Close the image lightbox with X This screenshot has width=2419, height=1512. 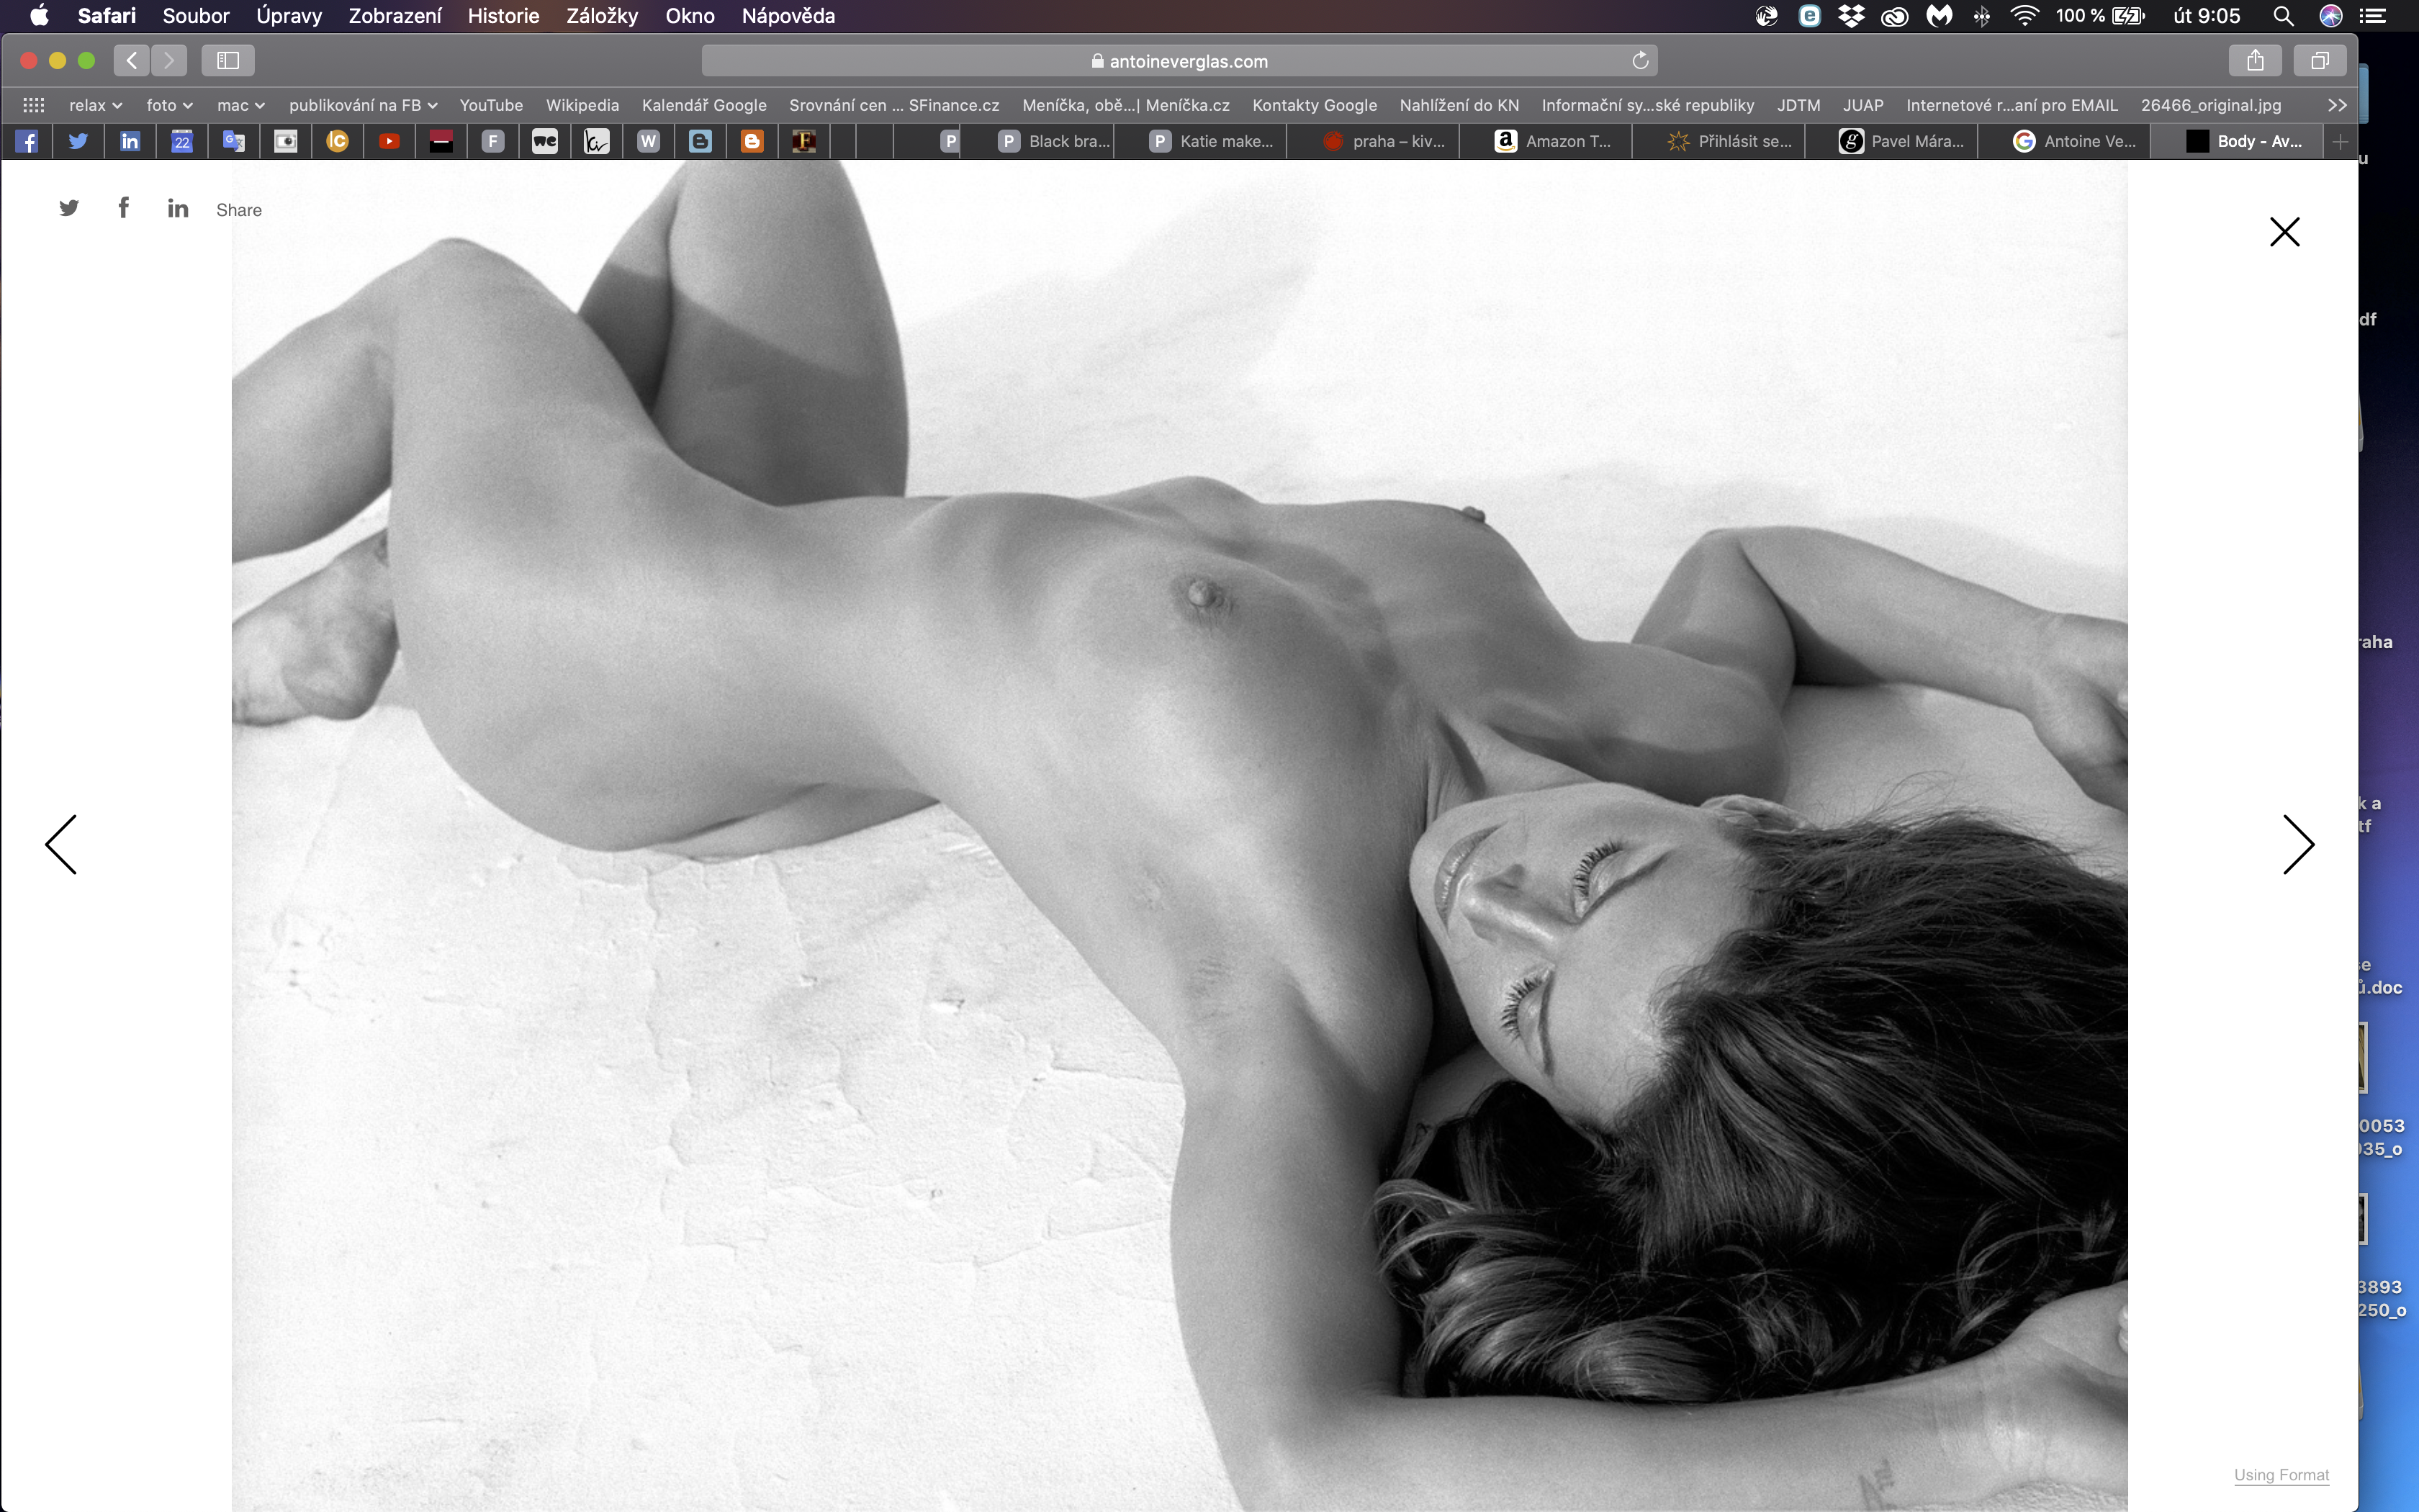pos(2284,232)
